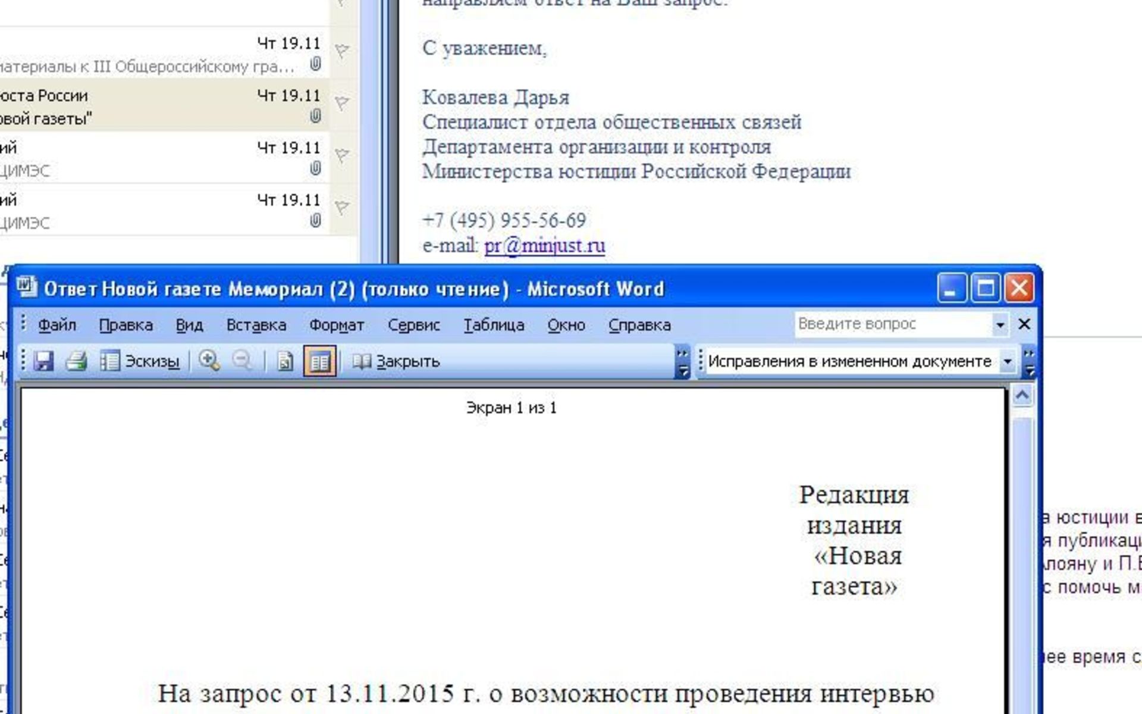Screen dimensions: 1142x714
Task: Click Редакция издания heading in document
Action: coord(854,510)
